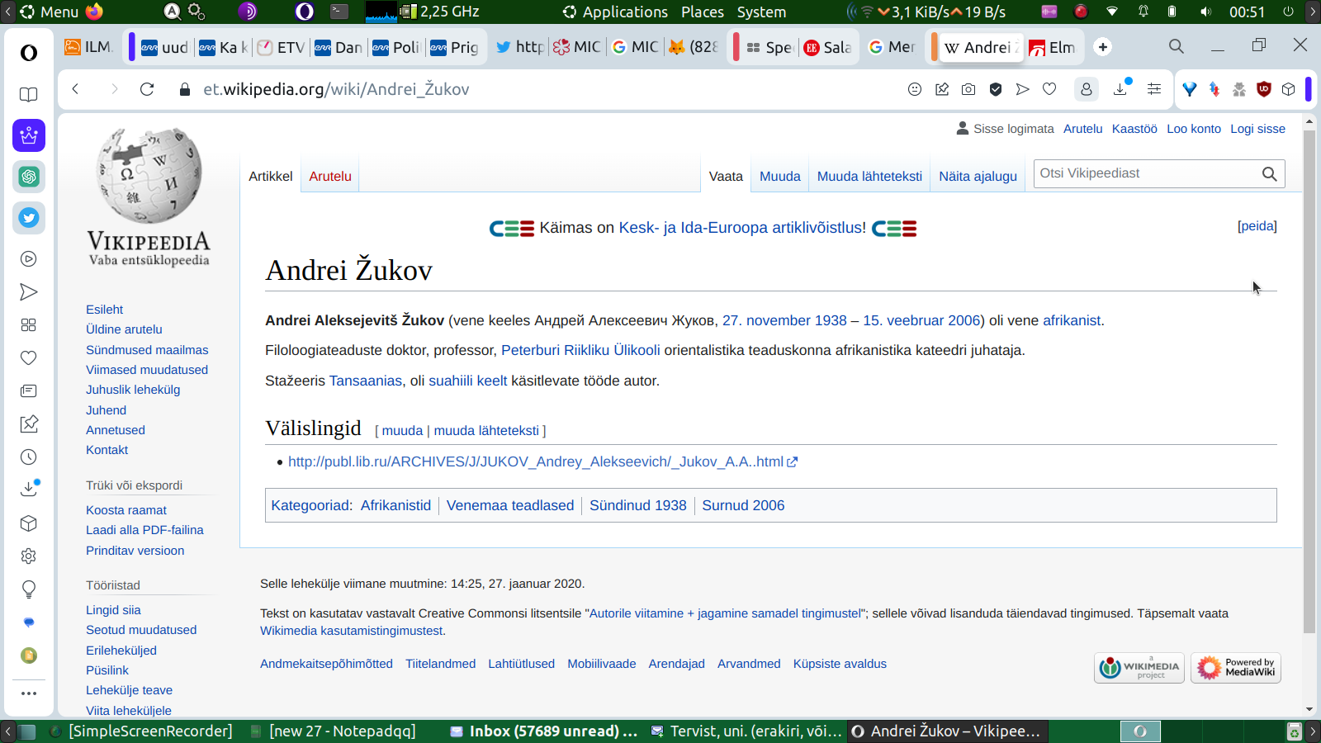Open the Applications menu in top panel
Viewport: 1321px width, 743px height.
(616, 12)
